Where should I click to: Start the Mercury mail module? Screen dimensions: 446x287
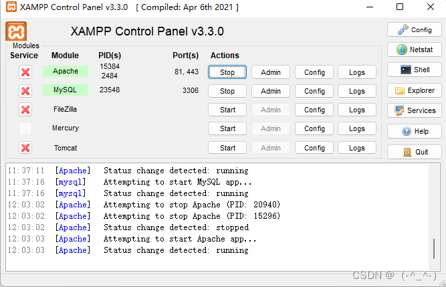[x=227, y=128]
